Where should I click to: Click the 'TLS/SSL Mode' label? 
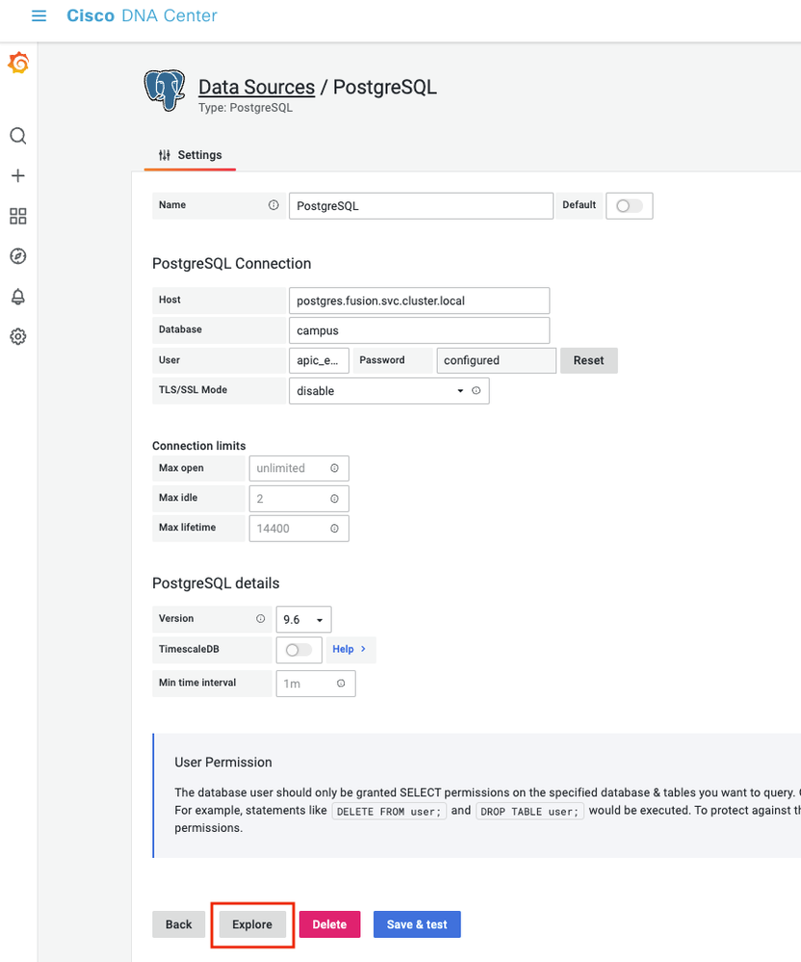click(x=194, y=390)
